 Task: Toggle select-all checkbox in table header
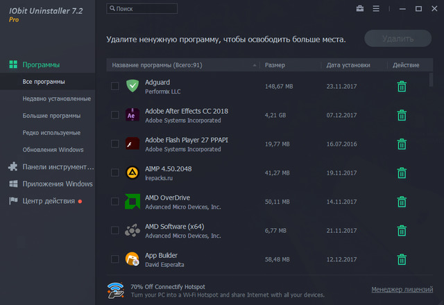point(115,65)
